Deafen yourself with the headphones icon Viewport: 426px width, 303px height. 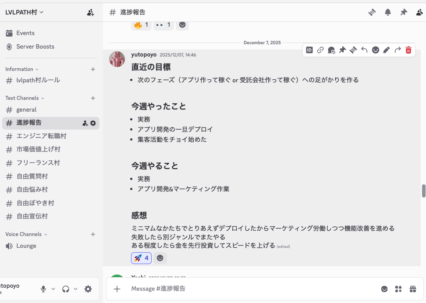[x=65, y=289]
